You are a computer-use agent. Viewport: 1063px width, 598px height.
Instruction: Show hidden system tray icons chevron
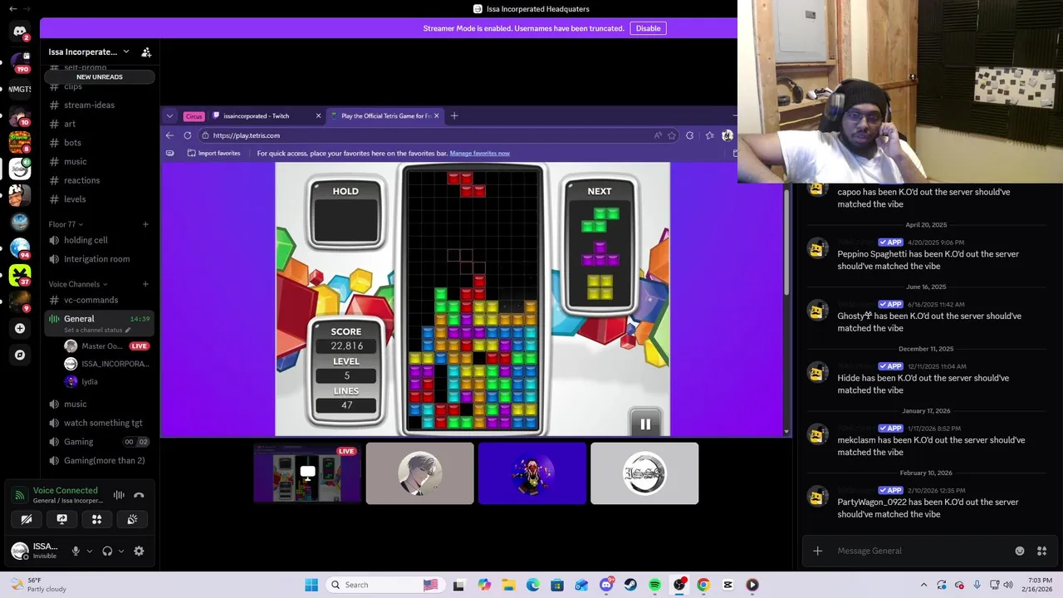[923, 585]
